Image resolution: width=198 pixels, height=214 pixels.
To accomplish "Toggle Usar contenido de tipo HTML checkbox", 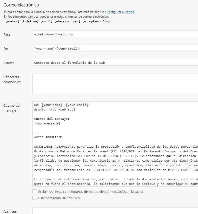I will click(35, 198).
